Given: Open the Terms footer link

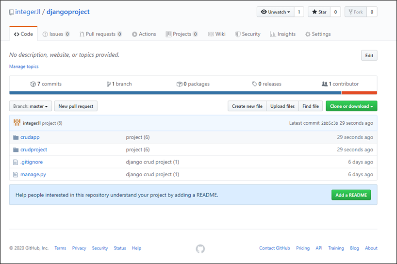Looking at the screenshot, I should click(x=60, y=248).
